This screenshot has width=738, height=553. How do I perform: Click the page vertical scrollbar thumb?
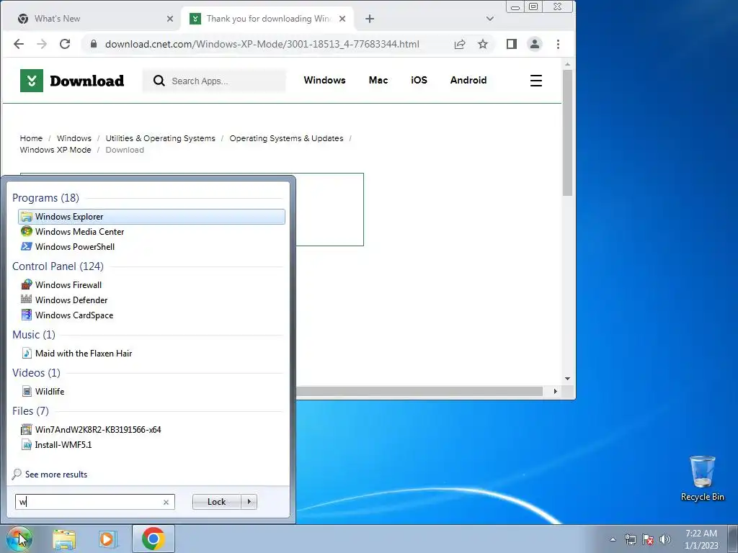[567, 132]
